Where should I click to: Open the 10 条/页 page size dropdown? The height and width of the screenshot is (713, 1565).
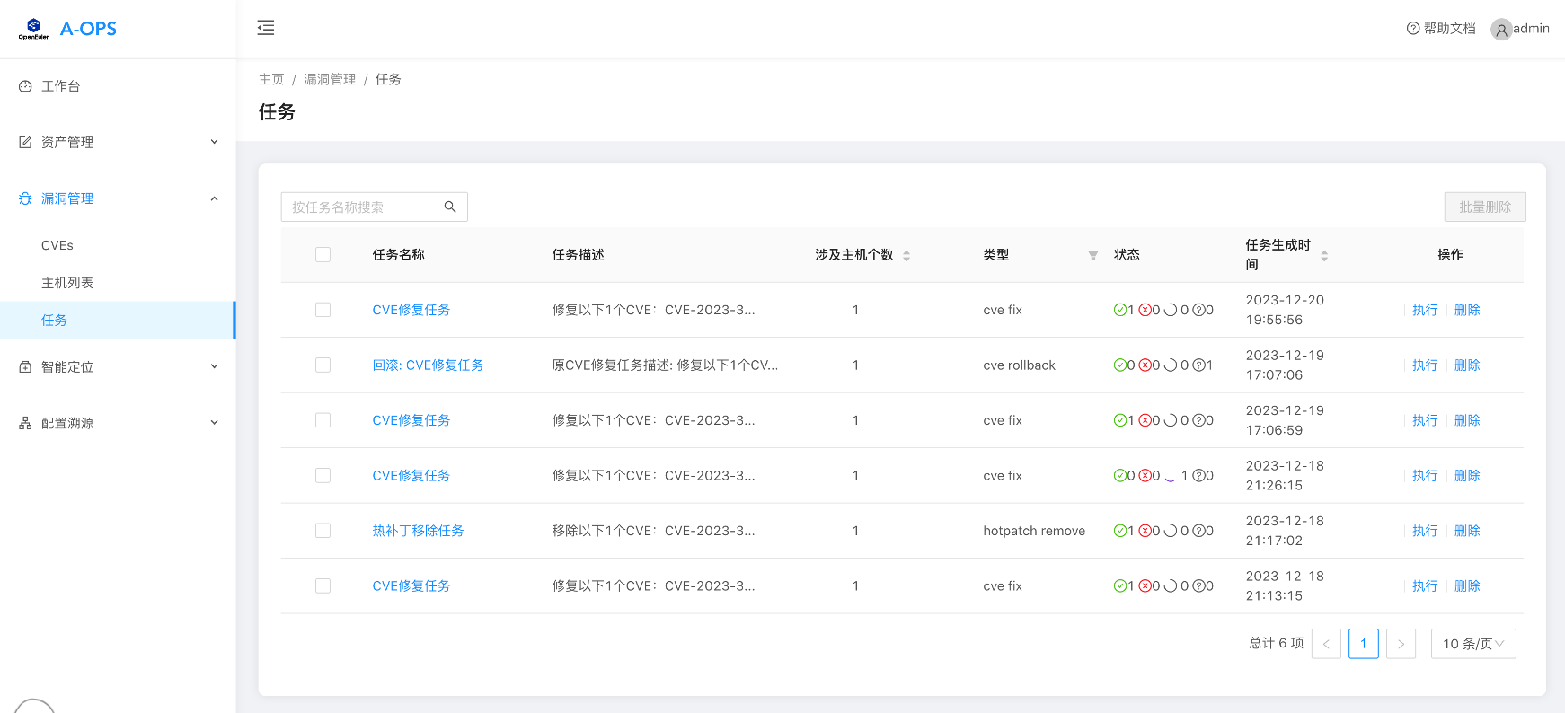[1472, 644]
